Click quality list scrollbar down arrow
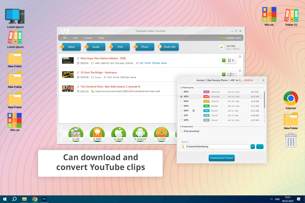Viewport: 305px width, 203px height. (264, 121)
